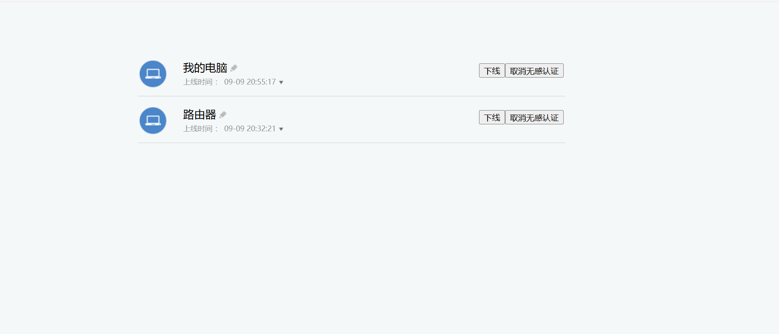Take 我的电脑 offline with 下线 button
779x334 pixels.
(x=492, y=71)
